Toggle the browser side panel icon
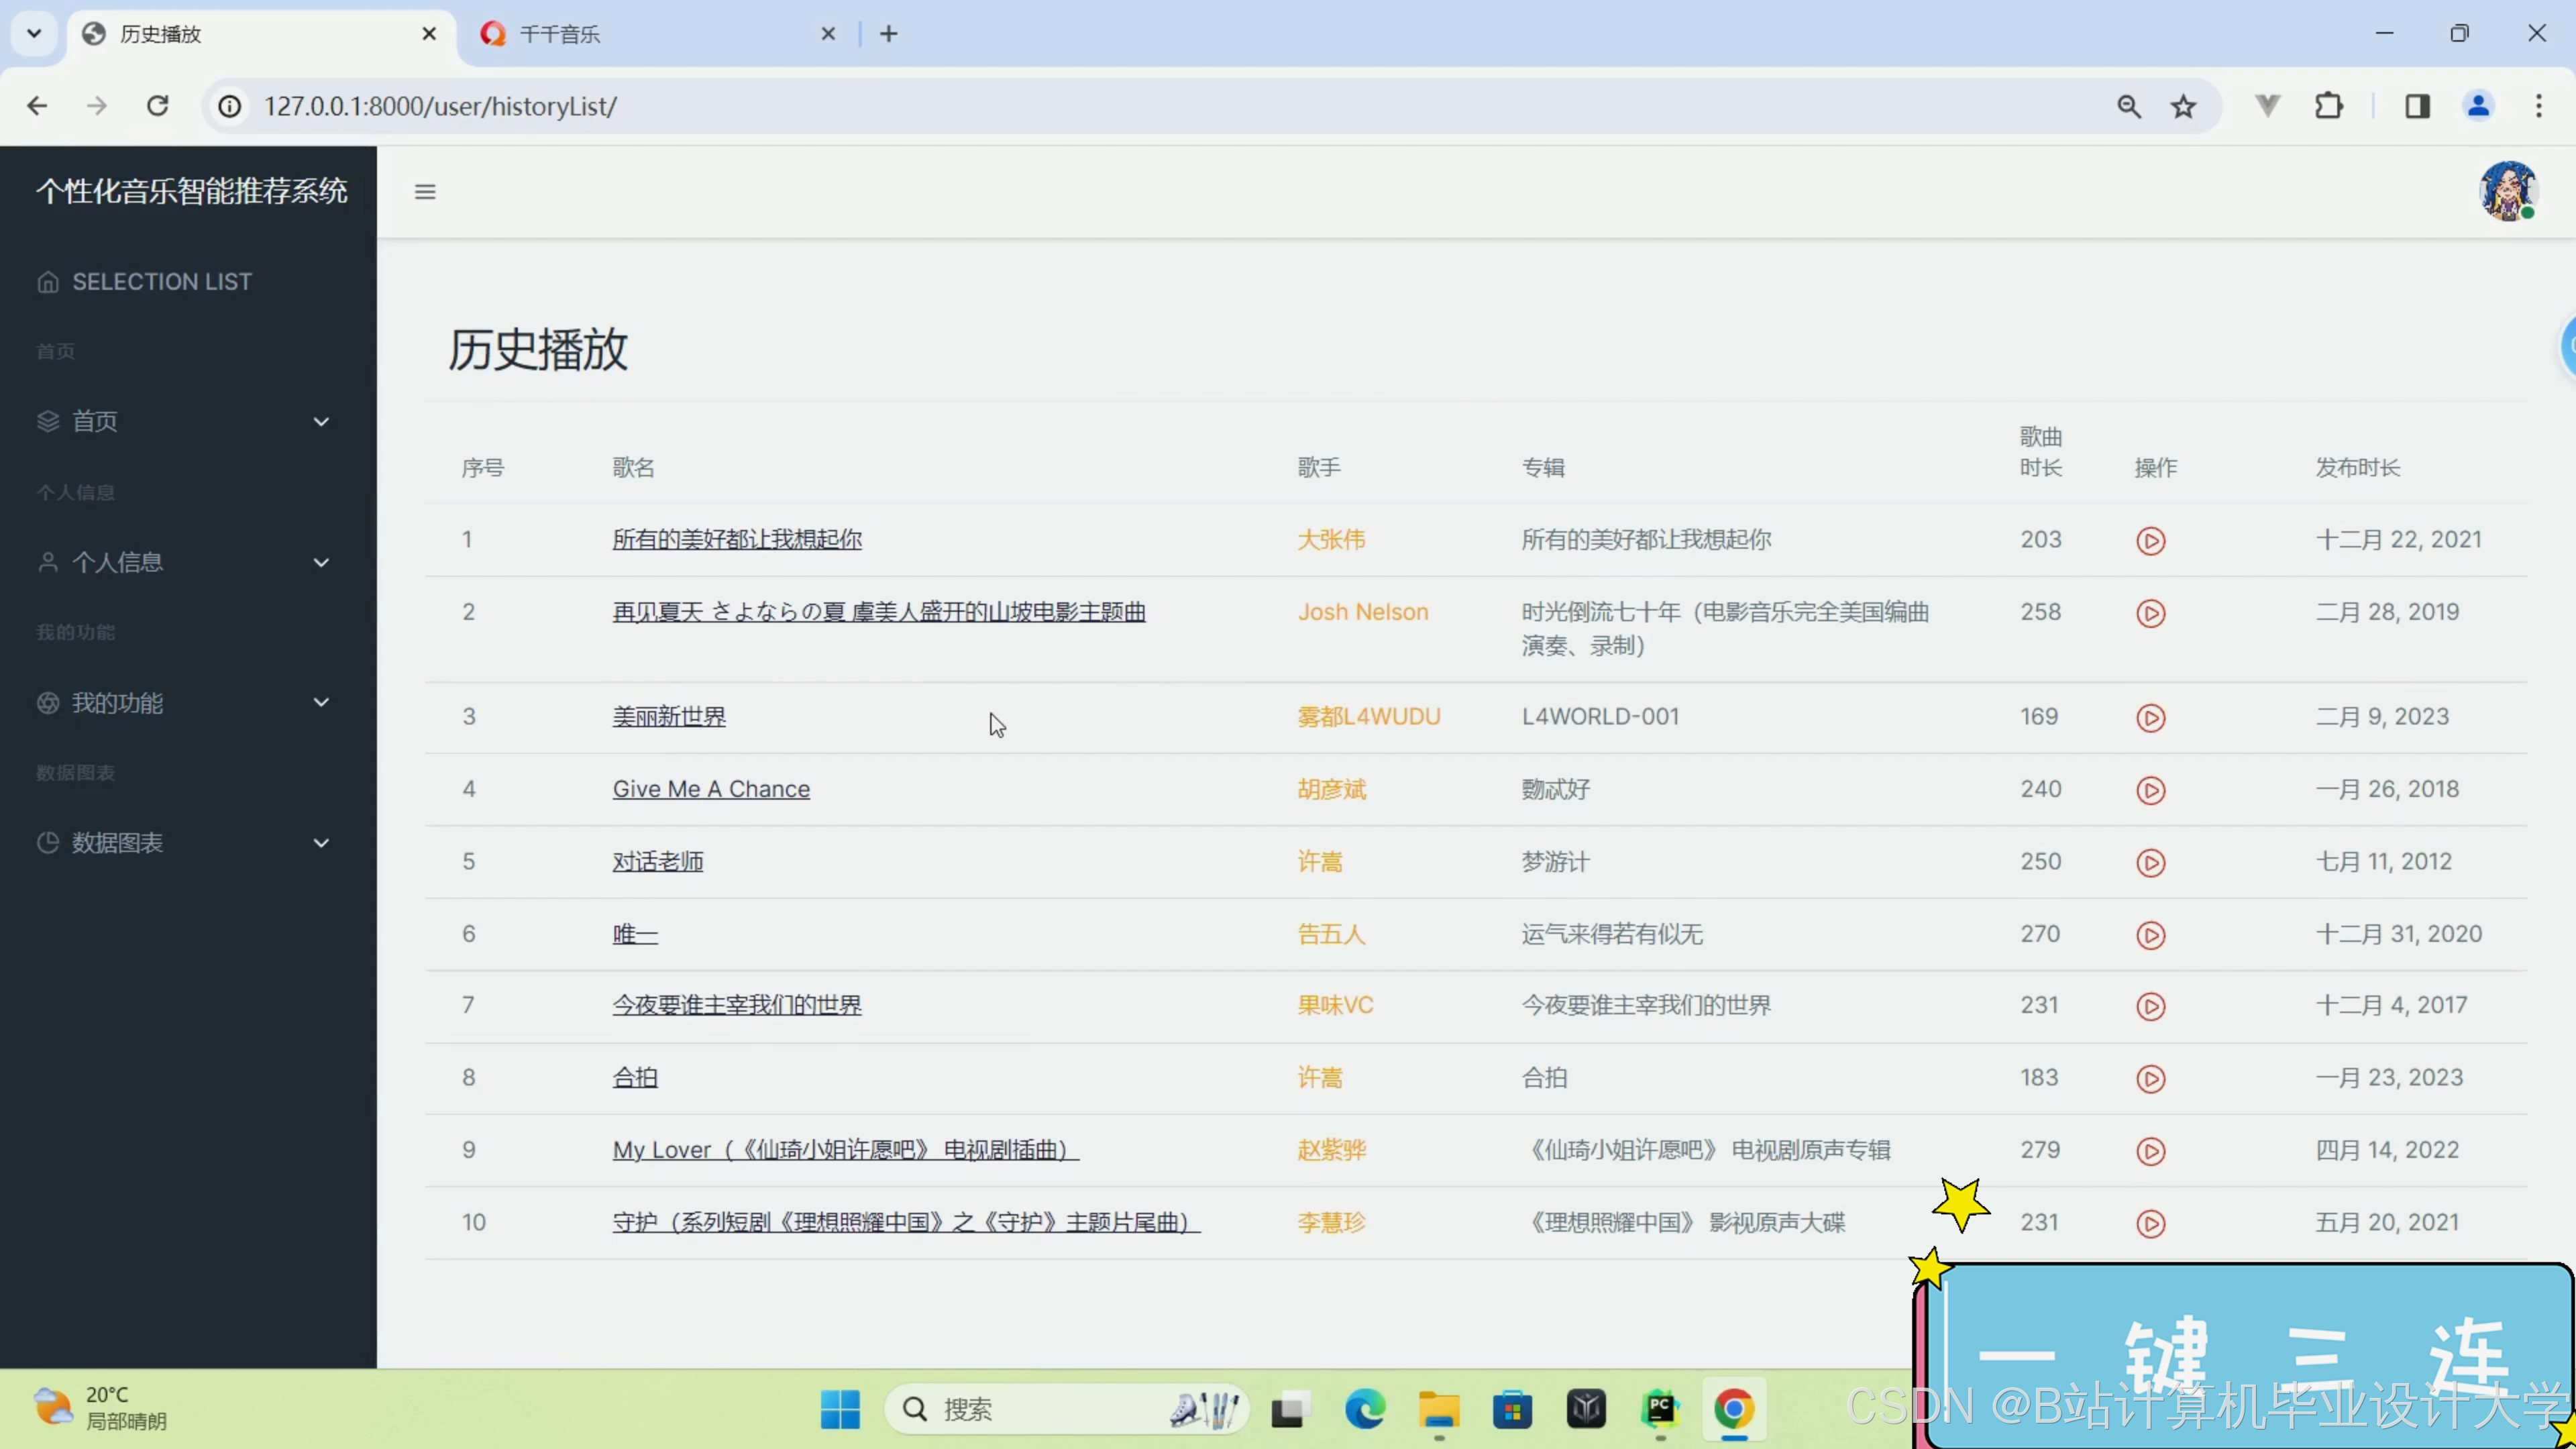2576x1449 pixels. tap(2417, 106)
